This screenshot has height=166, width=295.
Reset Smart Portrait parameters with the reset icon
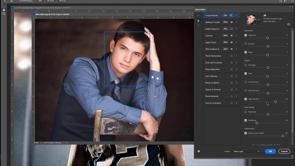[x=289, y=24]
